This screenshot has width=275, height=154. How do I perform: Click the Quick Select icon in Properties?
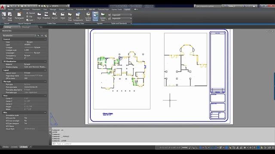coord(46,36)
